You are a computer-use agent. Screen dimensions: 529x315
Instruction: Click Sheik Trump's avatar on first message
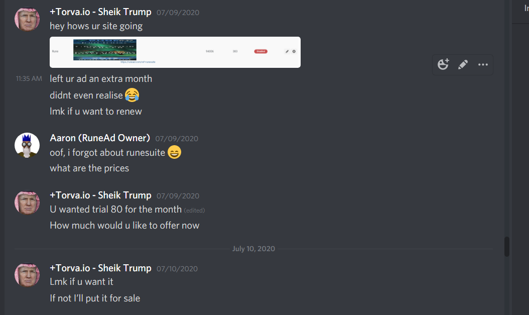coord(27,19)
